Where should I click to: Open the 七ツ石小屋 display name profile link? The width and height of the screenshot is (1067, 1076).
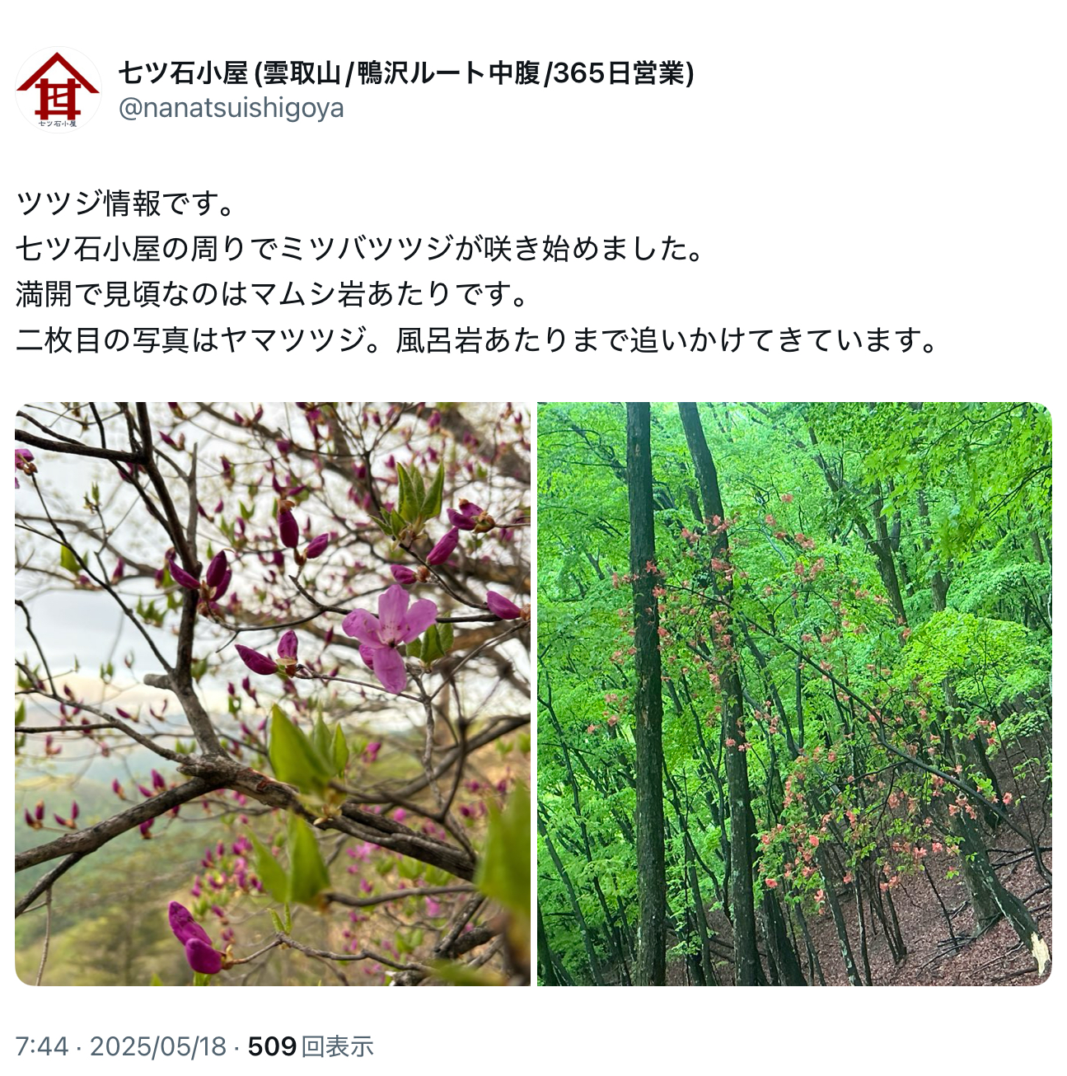click(x=406, y=73)
